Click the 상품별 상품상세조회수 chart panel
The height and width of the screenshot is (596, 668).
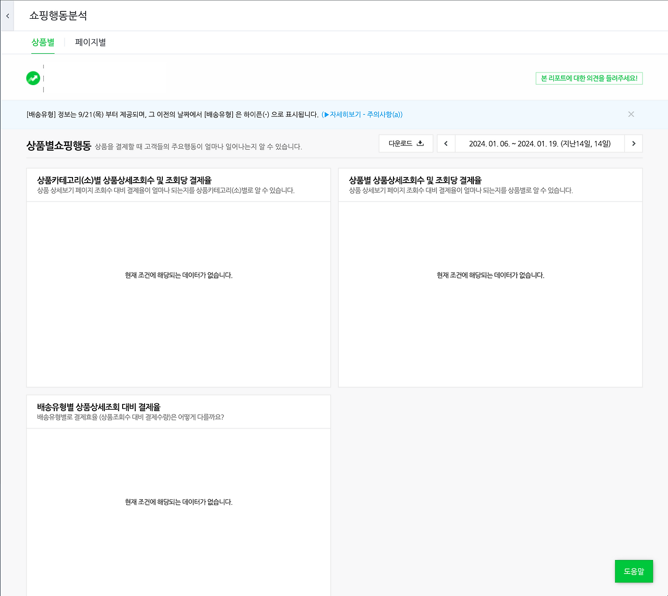pyautogui.click(x=490, y=275)
